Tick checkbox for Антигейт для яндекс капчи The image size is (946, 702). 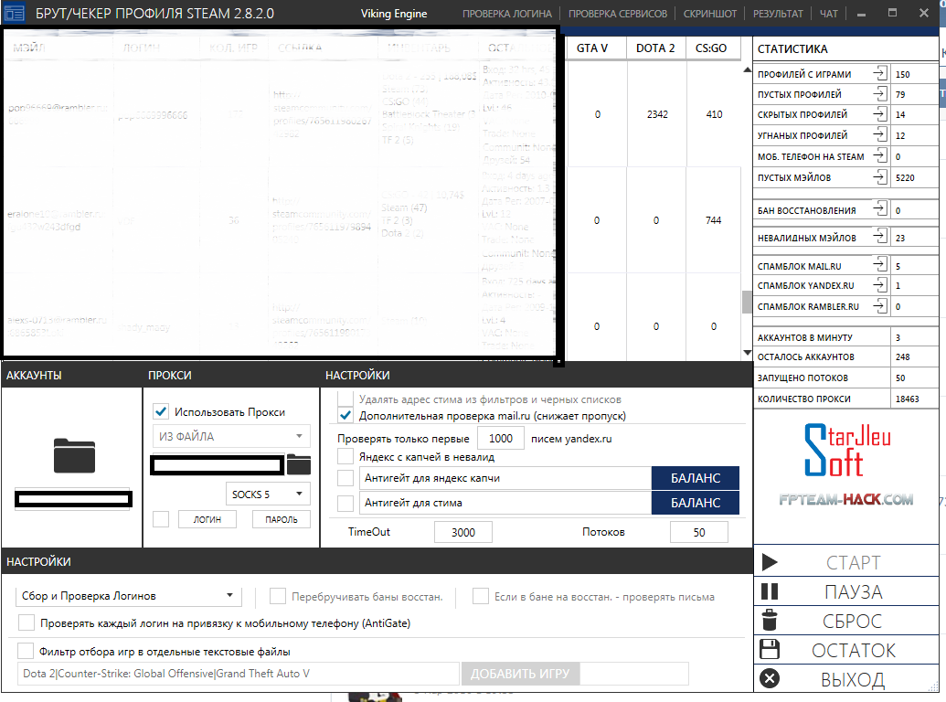click(x=345, y=478)
